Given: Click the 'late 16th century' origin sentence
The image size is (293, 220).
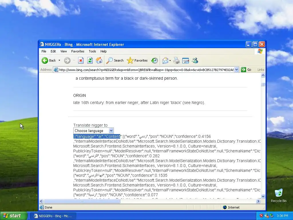Looking at the screenshot, I should point(139,103).
